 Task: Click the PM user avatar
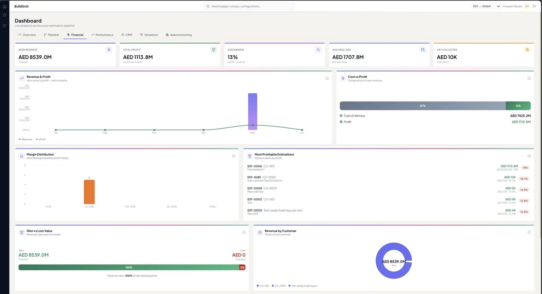click(x=527, y=6)
